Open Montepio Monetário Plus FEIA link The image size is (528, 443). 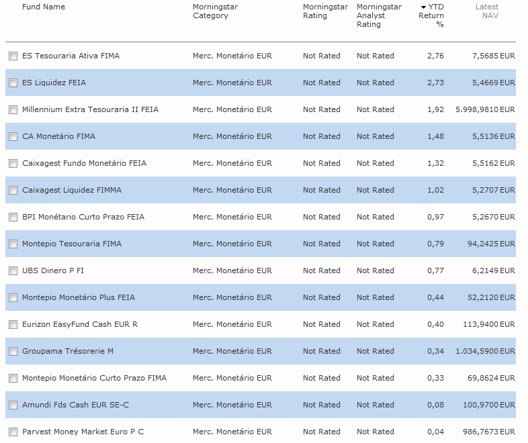pos(78,297)
